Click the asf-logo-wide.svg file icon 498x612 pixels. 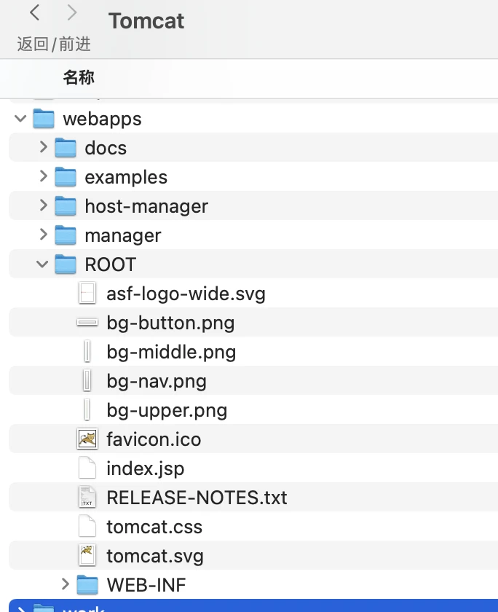click(x=87, y=293)
